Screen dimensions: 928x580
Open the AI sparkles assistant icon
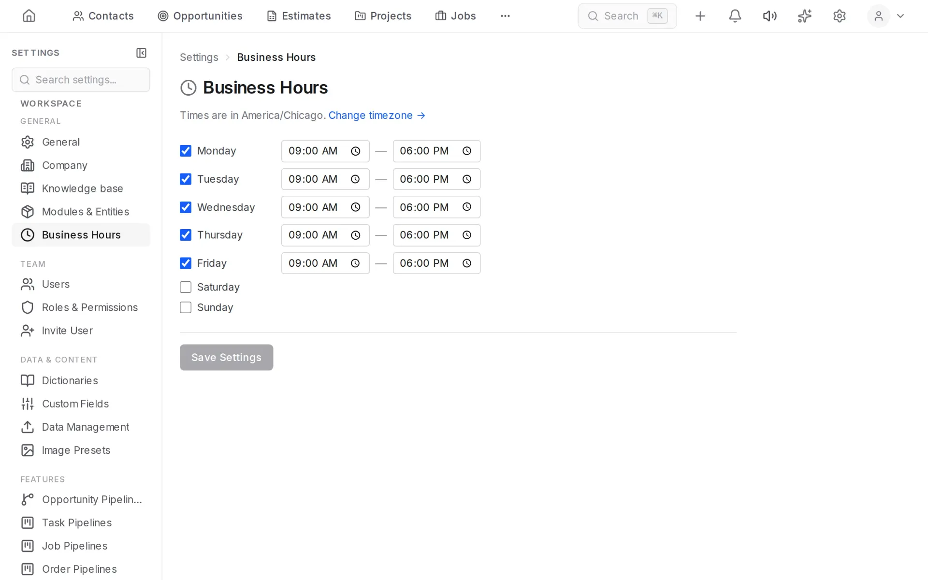804,16
